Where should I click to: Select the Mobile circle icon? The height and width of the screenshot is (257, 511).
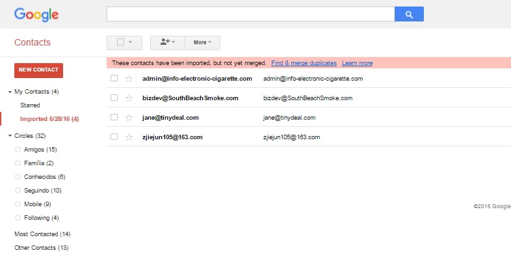18,204
